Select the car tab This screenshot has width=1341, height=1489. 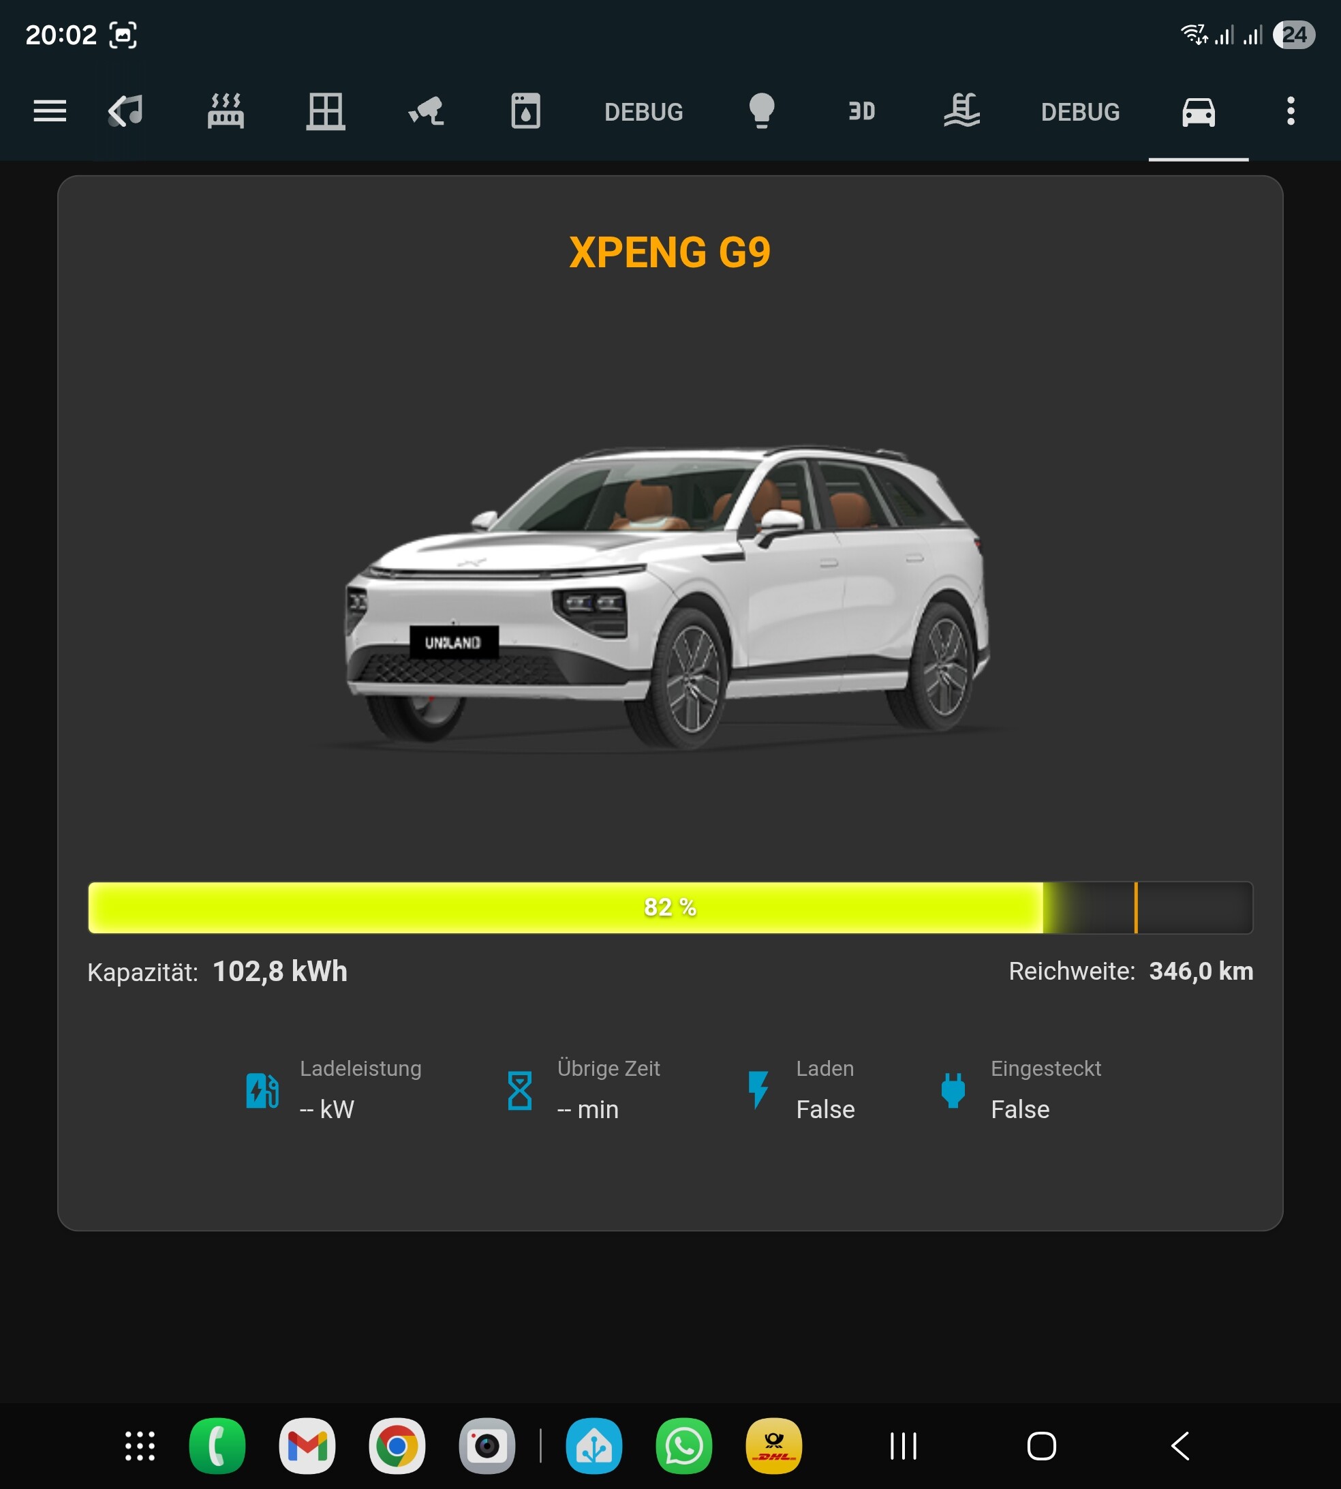point(1198,112)
